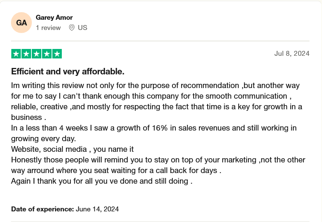Click the line starting "Im writing this review"

[x=155, y=85]
